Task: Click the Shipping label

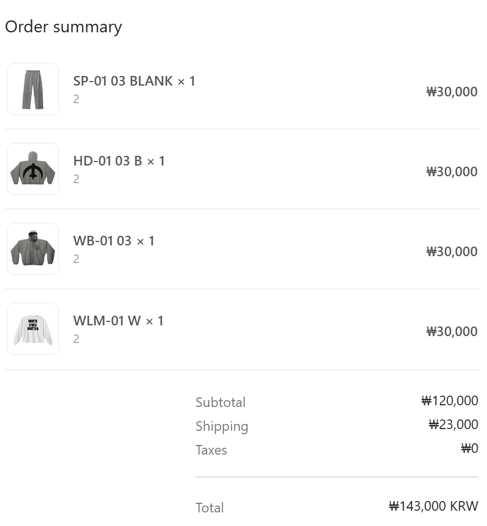Action: point(222,426)
